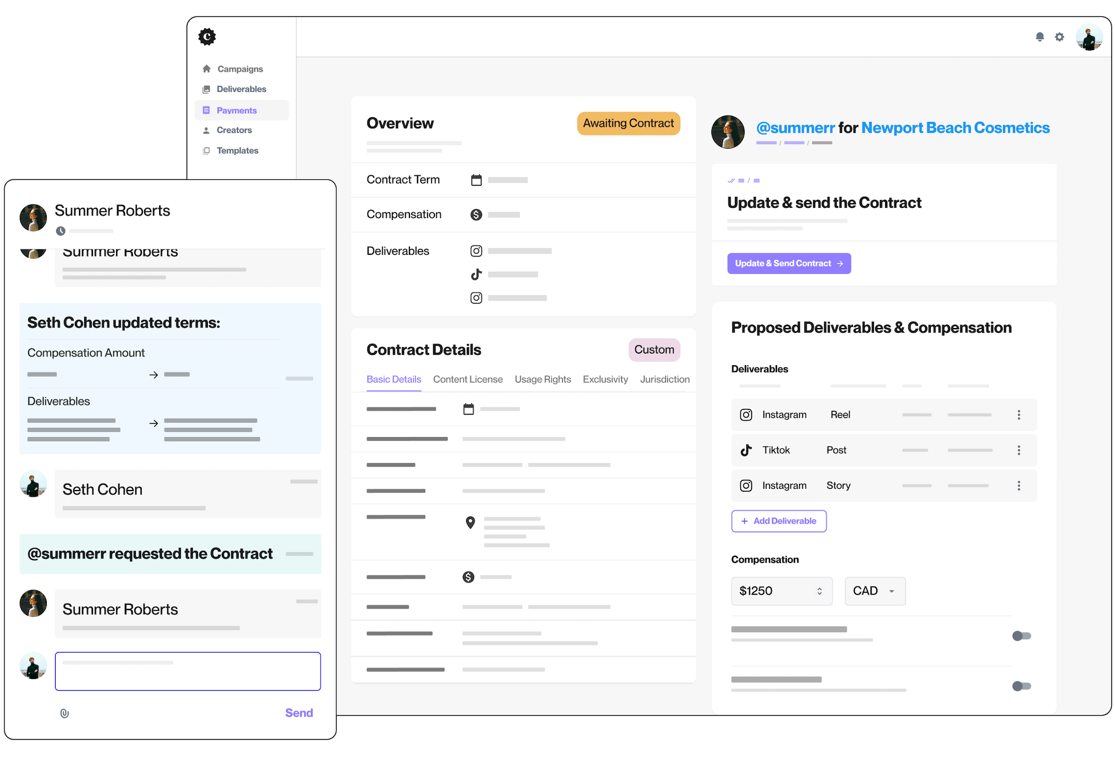Screen dimensions: 1115x757
Task: Expand the three-dot menu for Instagram Reel
Action: pos(1020,414)
